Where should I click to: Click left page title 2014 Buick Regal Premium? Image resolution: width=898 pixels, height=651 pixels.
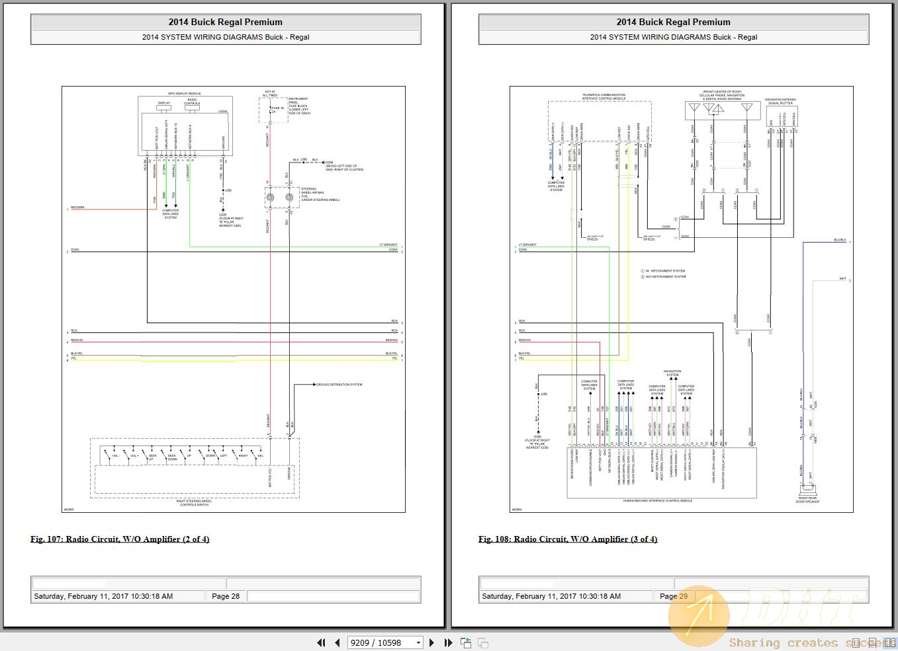click(x=226, y=22)
